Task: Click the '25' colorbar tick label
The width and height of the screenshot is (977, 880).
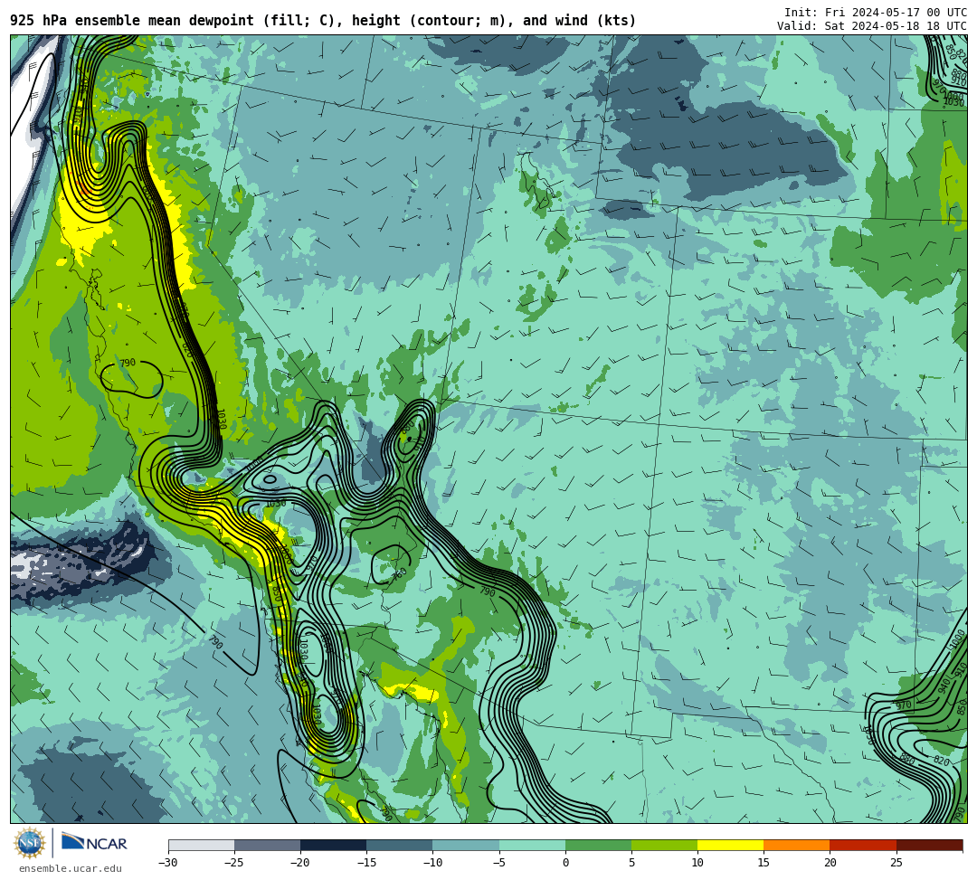Action: click(896, 863)
